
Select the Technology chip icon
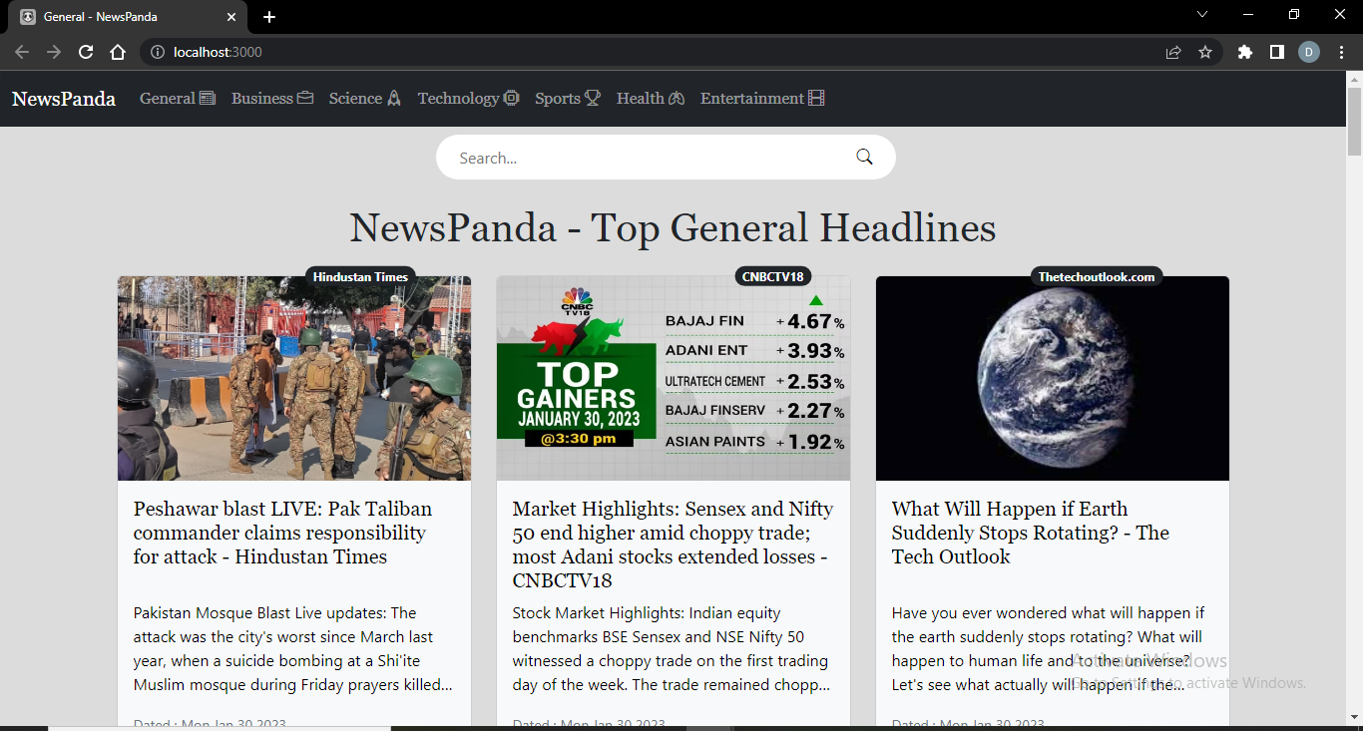click(510, 97)
